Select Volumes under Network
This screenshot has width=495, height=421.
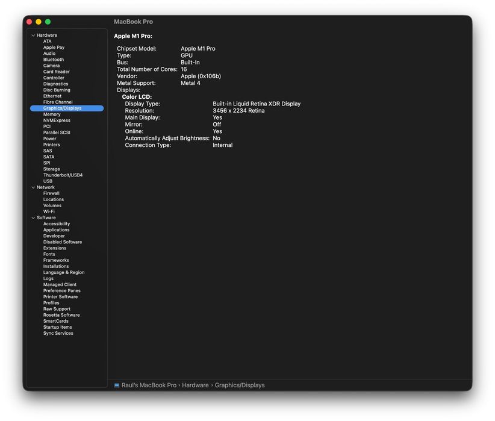click(52, 205)
